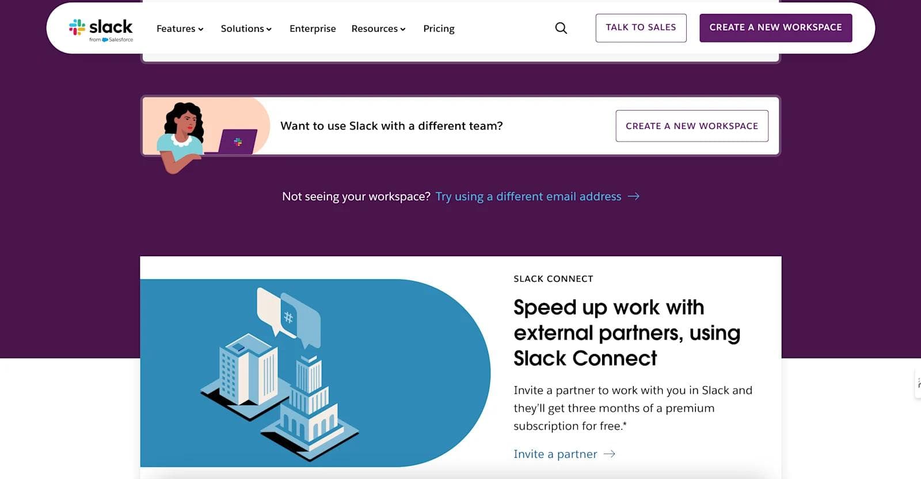This screenshot has width=921, height=479.
Task: Click CREATE A NEW WORKSPACE in the team banner
Action: (x=692, y=126)
